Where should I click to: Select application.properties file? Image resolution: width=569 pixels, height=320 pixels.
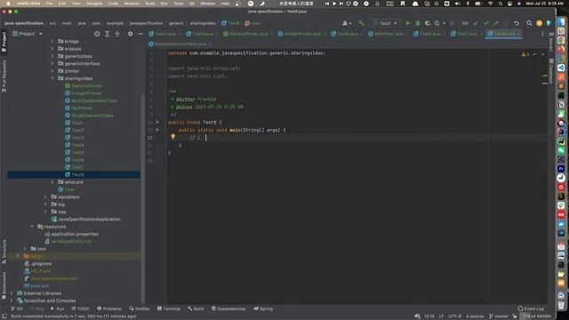point(75,234)
